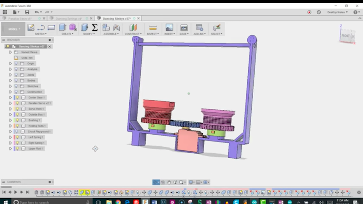Select Upper Rod:1 in the browser
Viewport: 363px width, 204px height.
(35, 149)
